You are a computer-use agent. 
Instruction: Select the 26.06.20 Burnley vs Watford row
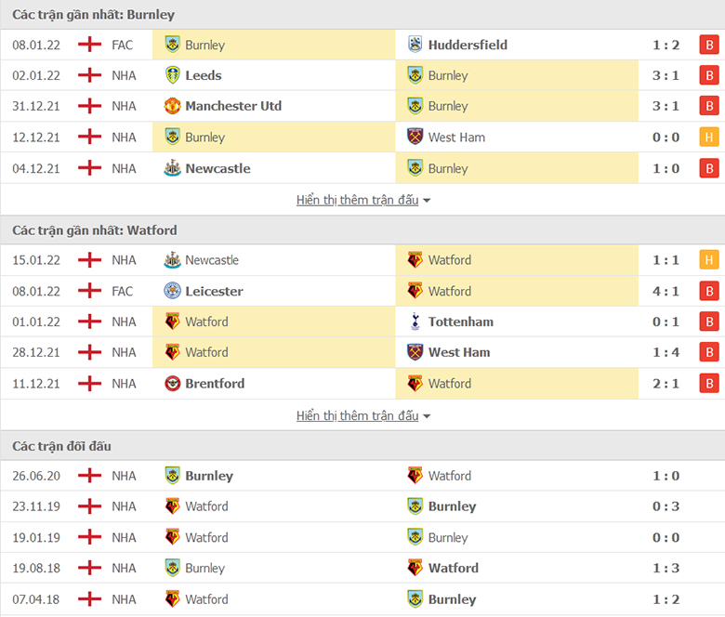pos(362,476)
